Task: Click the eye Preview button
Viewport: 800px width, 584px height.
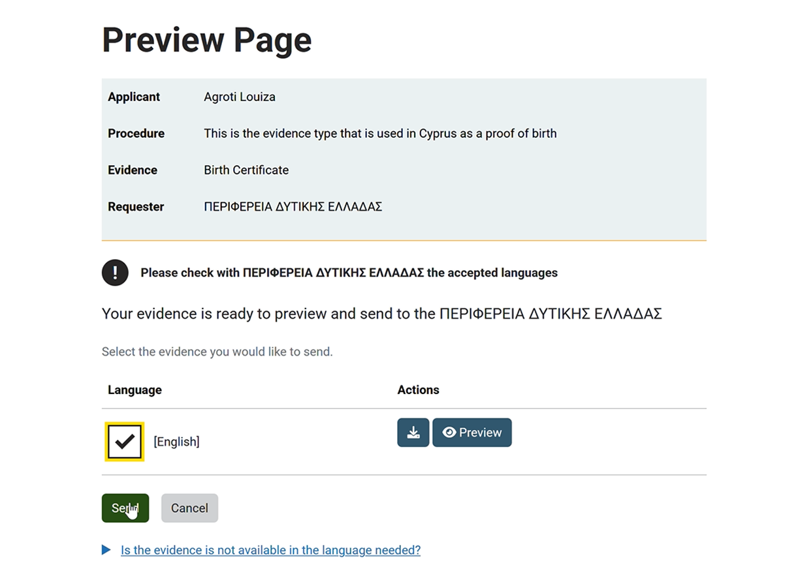Action: pos(472,433)
